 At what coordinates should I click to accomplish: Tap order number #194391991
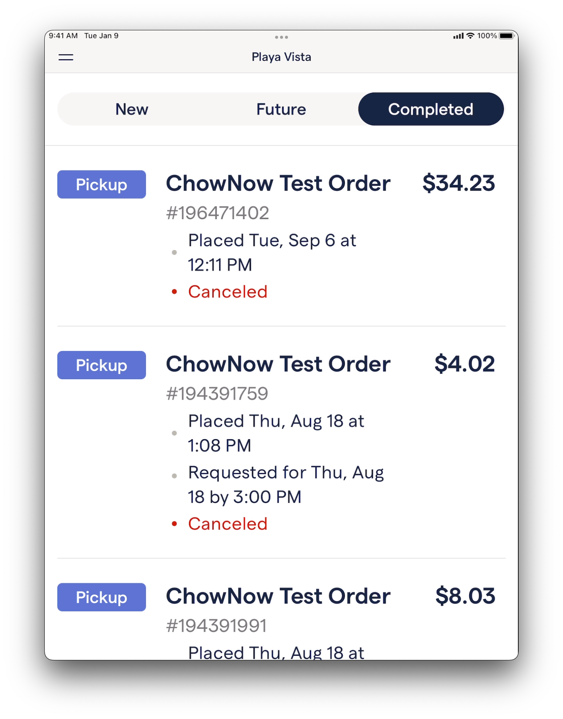pyautogui.click(x=216, y=626)
